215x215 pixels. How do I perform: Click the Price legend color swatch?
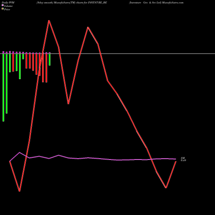tap(3, 9)
